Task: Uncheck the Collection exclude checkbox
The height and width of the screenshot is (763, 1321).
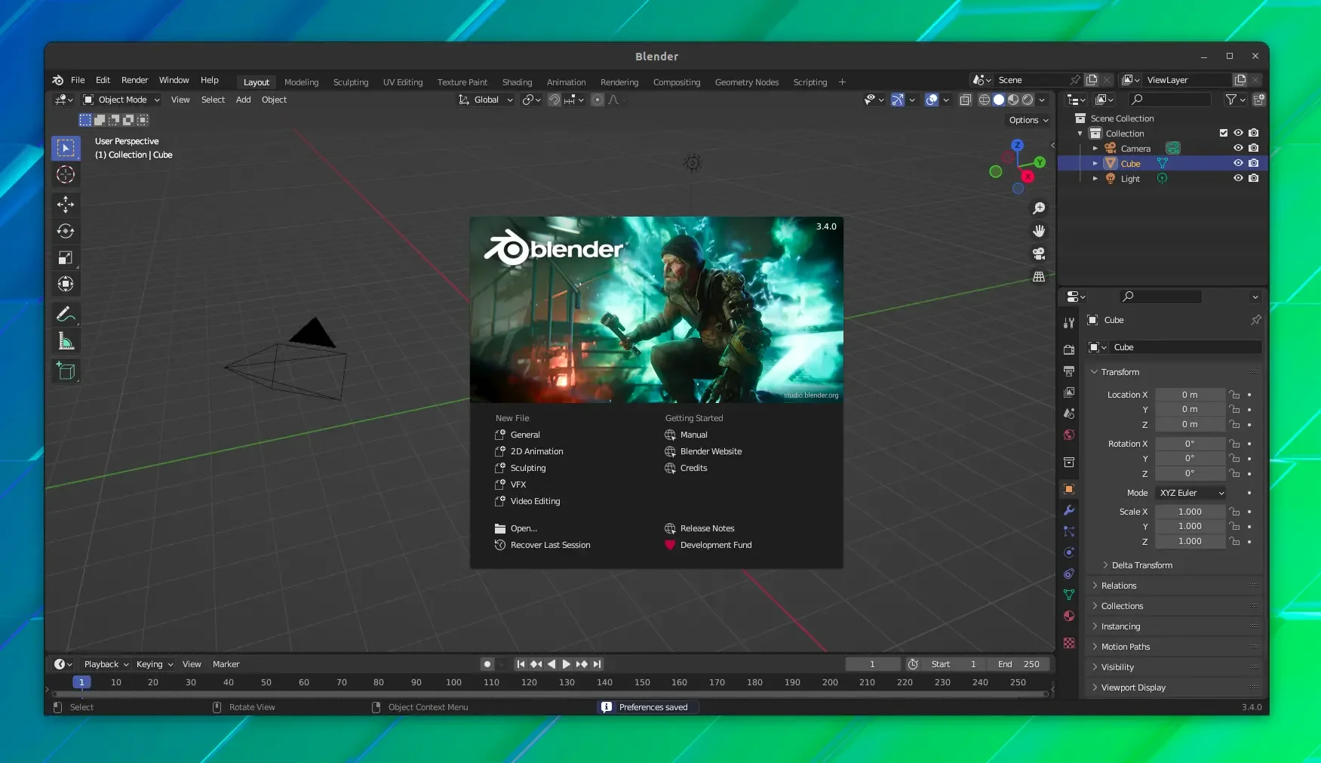Action: (x=1224, y=133)
